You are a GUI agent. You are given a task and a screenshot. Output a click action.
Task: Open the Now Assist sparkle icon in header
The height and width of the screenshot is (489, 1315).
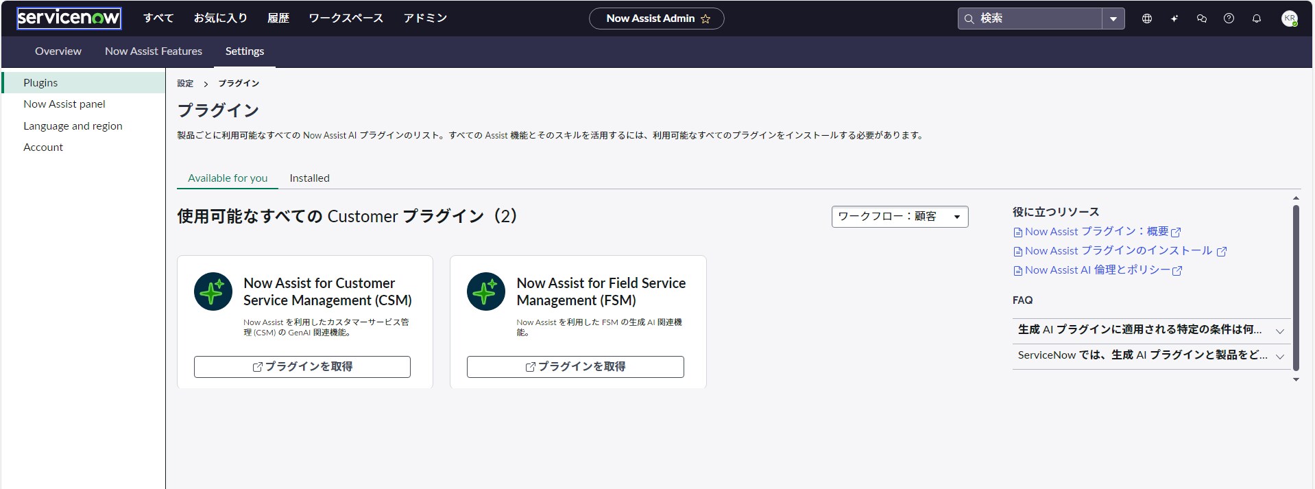tap(1174, 19)
